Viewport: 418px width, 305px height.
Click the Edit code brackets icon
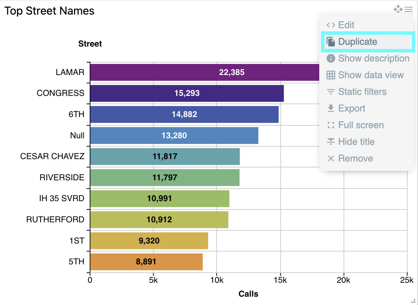point(331,25)
